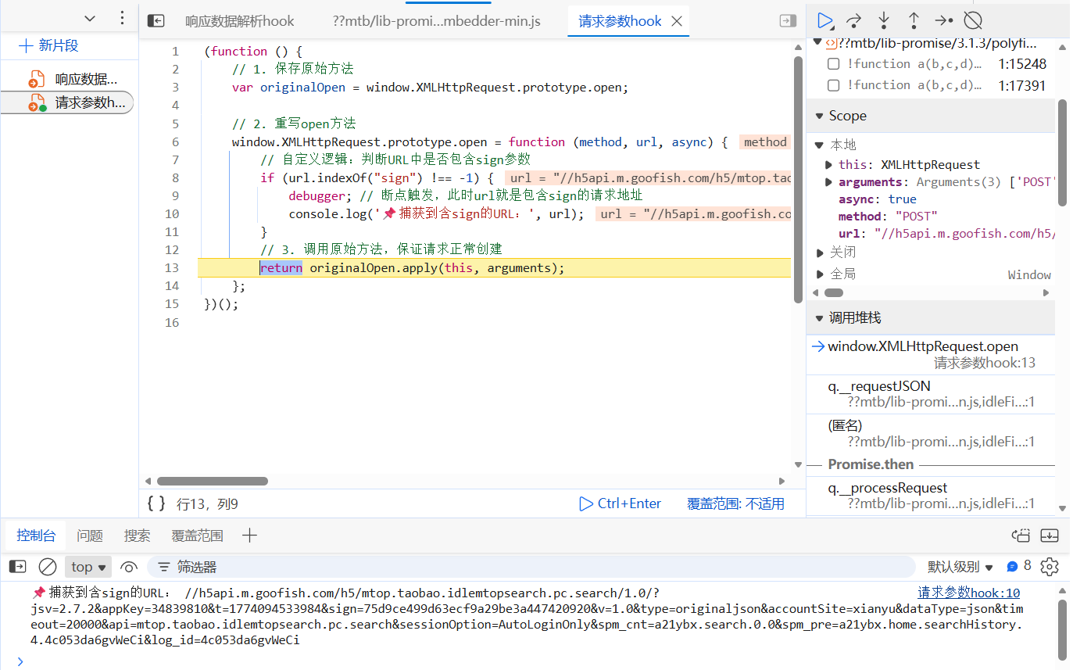1073x670 pixels.
Task: Create a live expression with eye icon
Action: click(130, 567)
